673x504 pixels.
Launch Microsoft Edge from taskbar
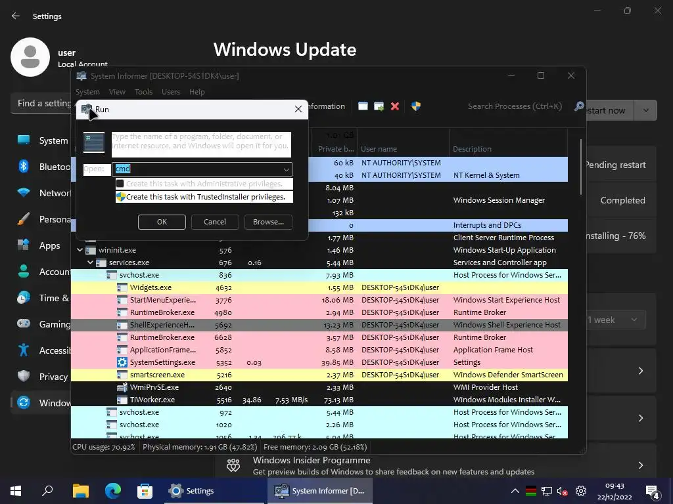click(113, 491)
